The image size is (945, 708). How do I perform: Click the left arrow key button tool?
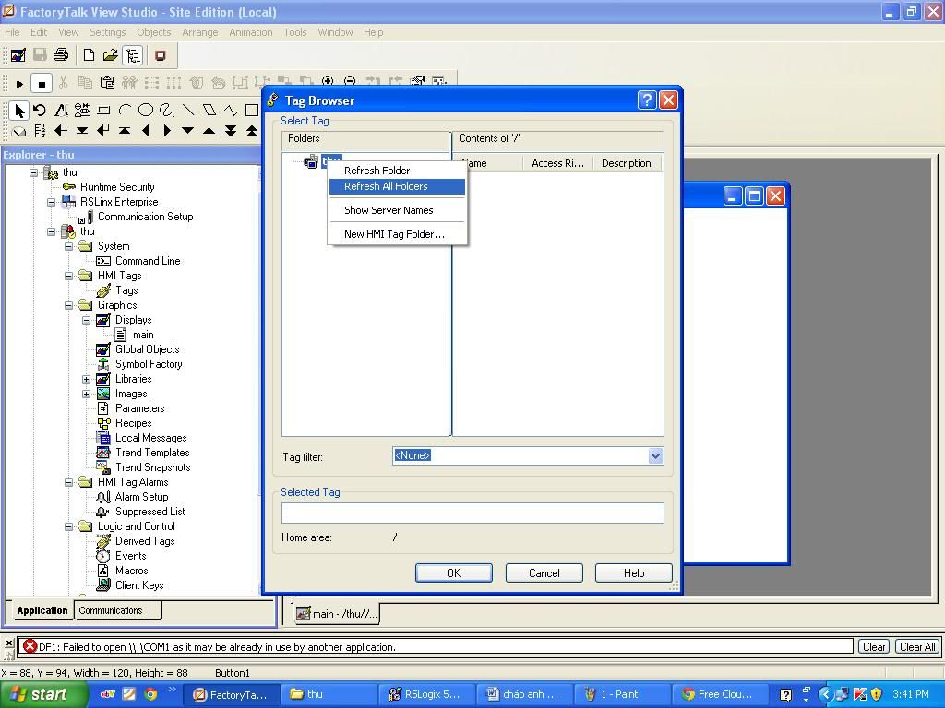point(61,131)
